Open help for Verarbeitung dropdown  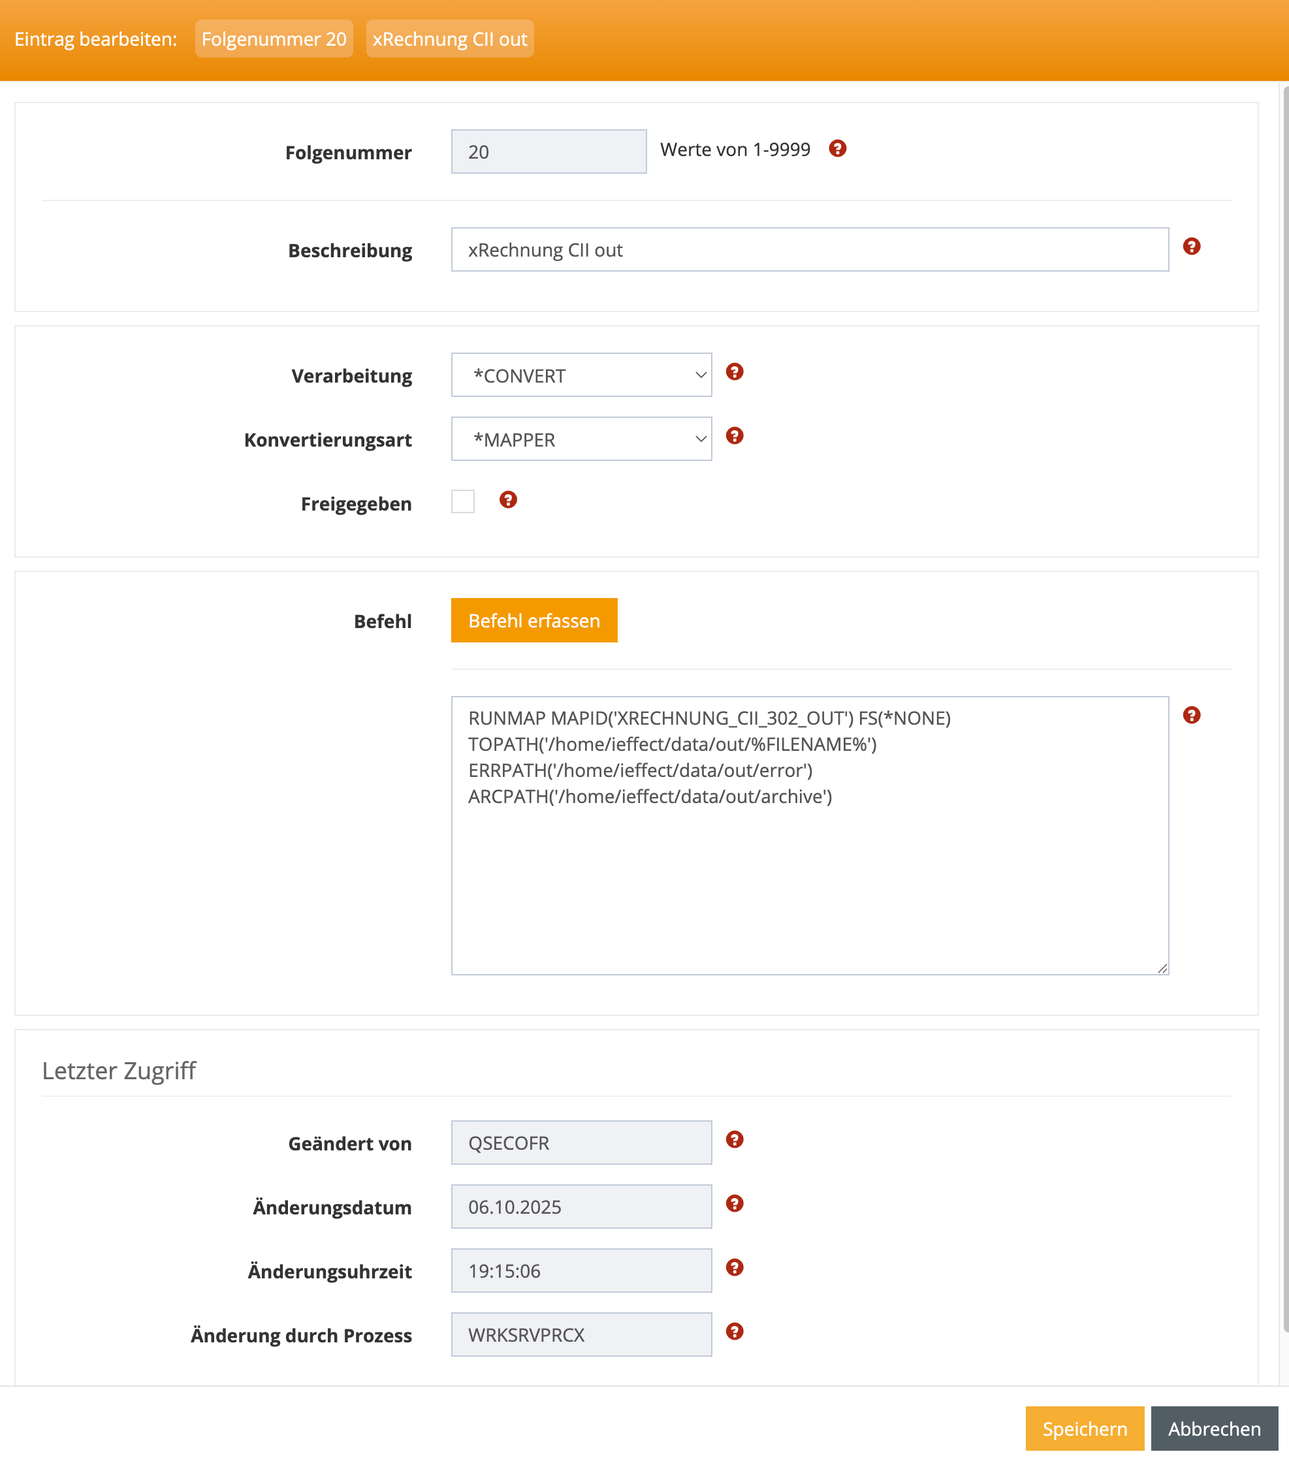pyautogui.click(x=734, y=371)
